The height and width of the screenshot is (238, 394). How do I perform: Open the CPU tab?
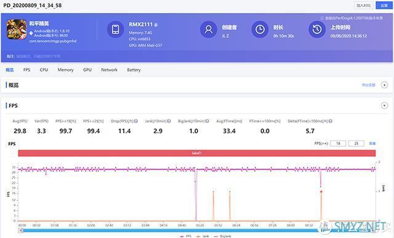coord(44,70)
